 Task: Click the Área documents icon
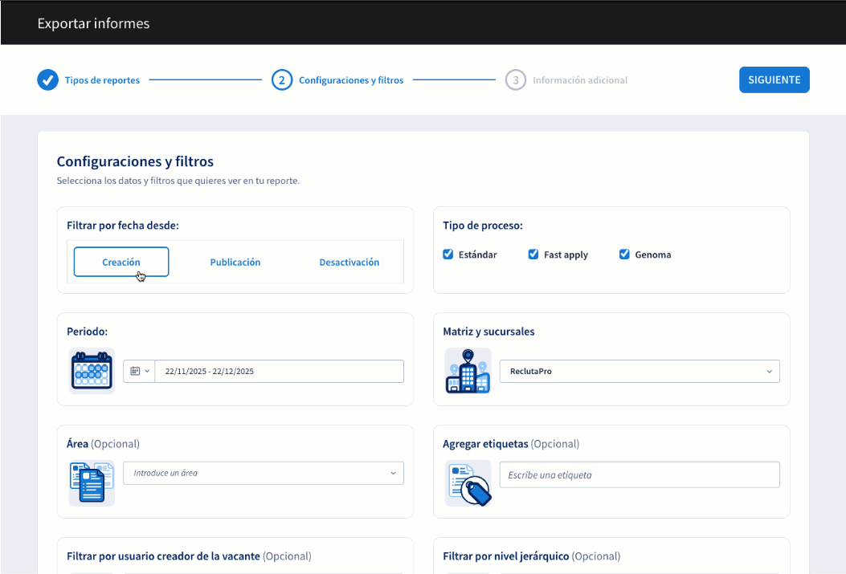pos(92,483)
